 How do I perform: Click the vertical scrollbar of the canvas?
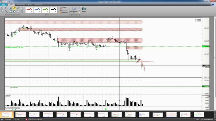(215, 64)
